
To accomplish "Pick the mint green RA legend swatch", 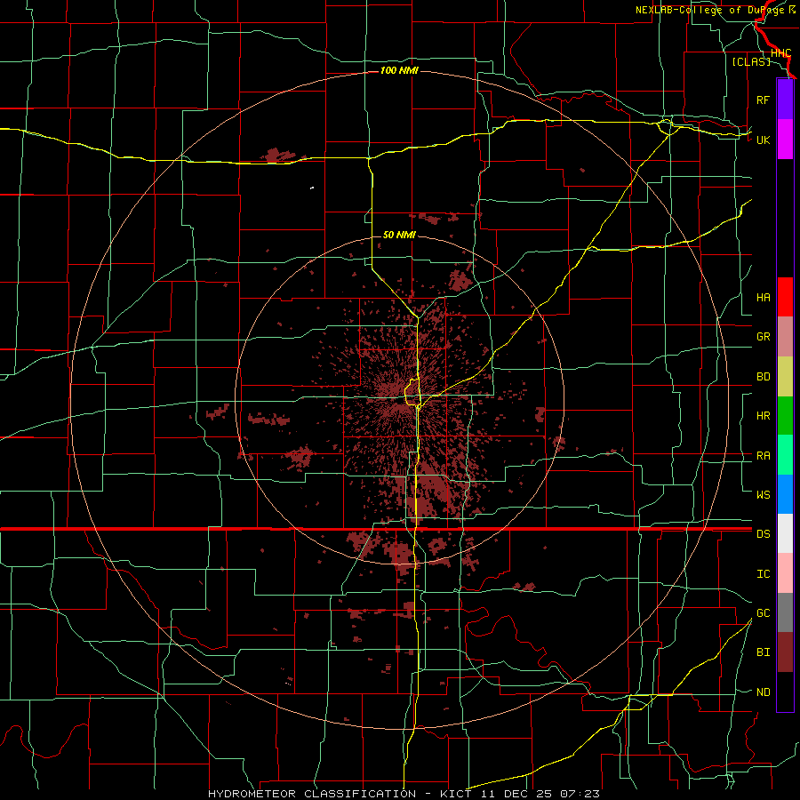I will click(x=785, y=455).
